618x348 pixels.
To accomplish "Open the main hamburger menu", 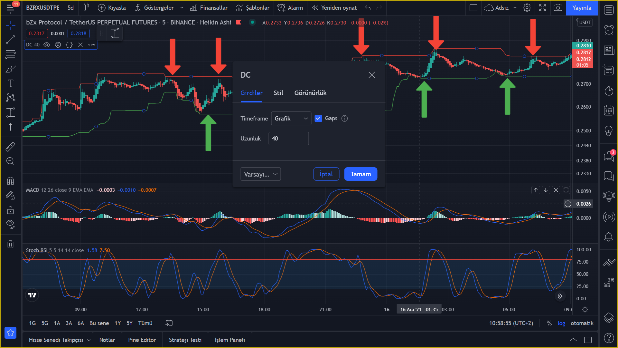I will 10,8.
